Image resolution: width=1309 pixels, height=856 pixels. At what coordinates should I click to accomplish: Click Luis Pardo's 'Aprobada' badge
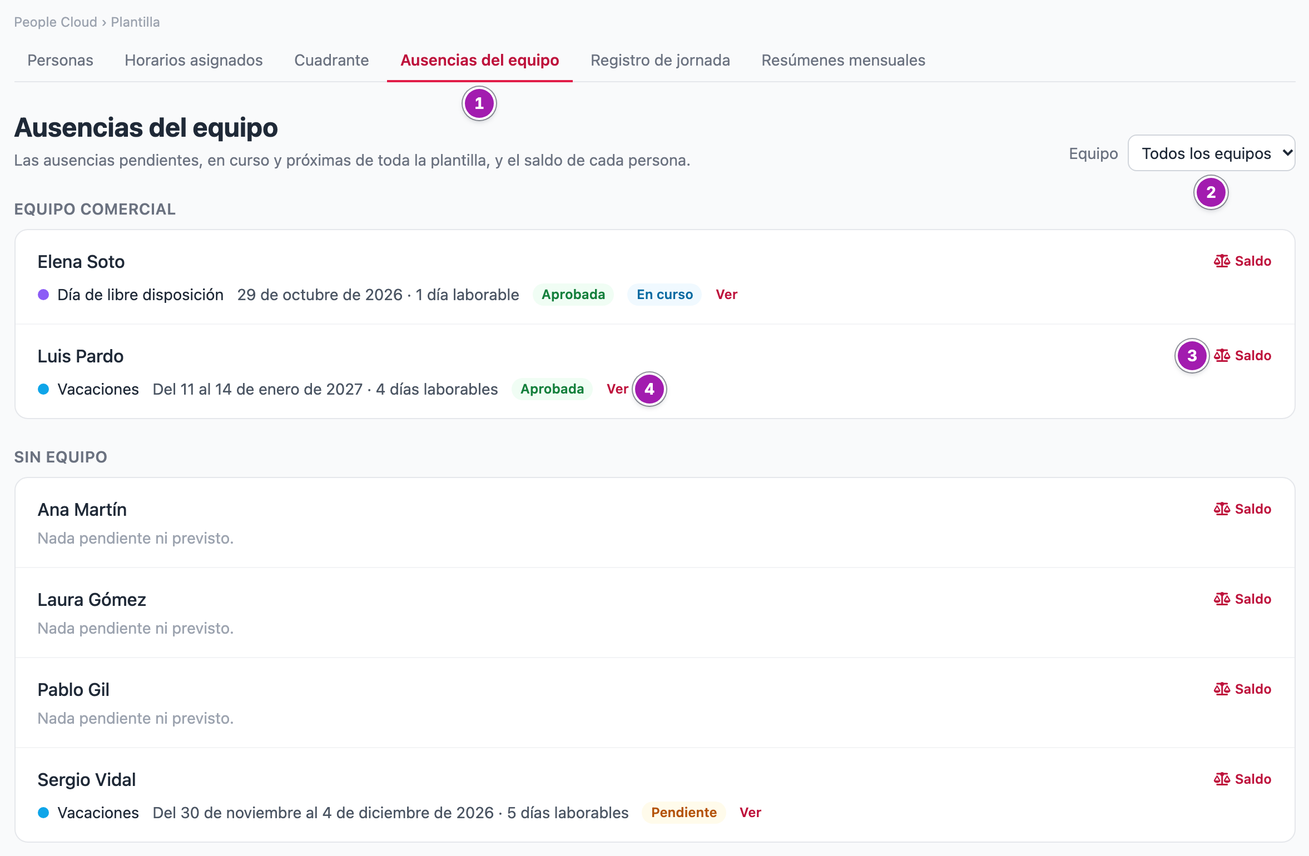[552, 389]
